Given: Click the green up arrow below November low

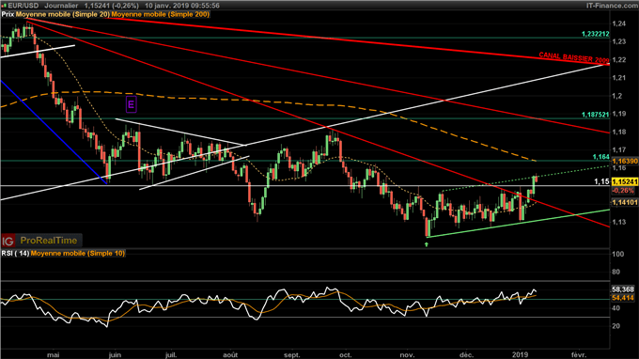Looking at the screenshot, I should [x=427, y=244].
